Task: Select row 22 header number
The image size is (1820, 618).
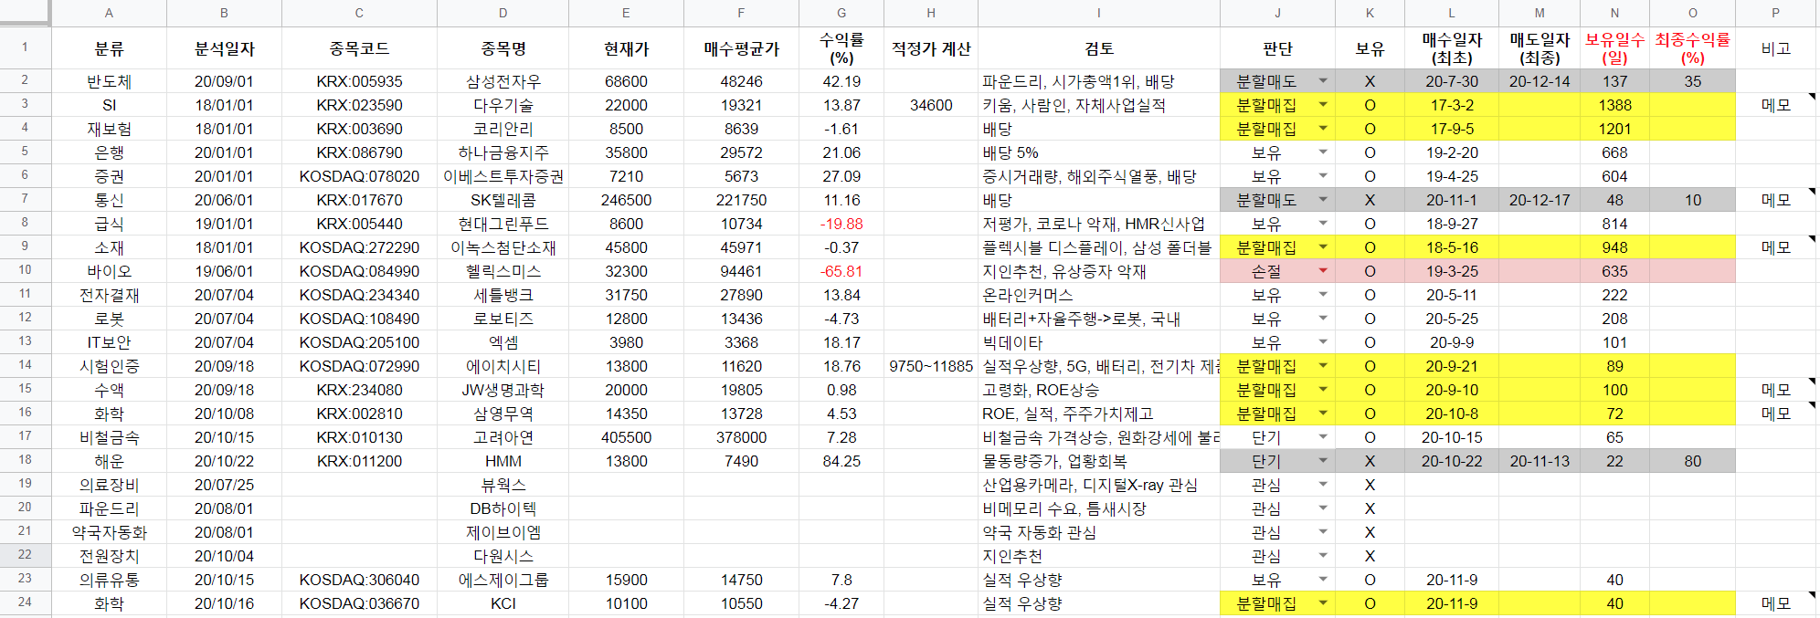Action: (x=25, y=555)
